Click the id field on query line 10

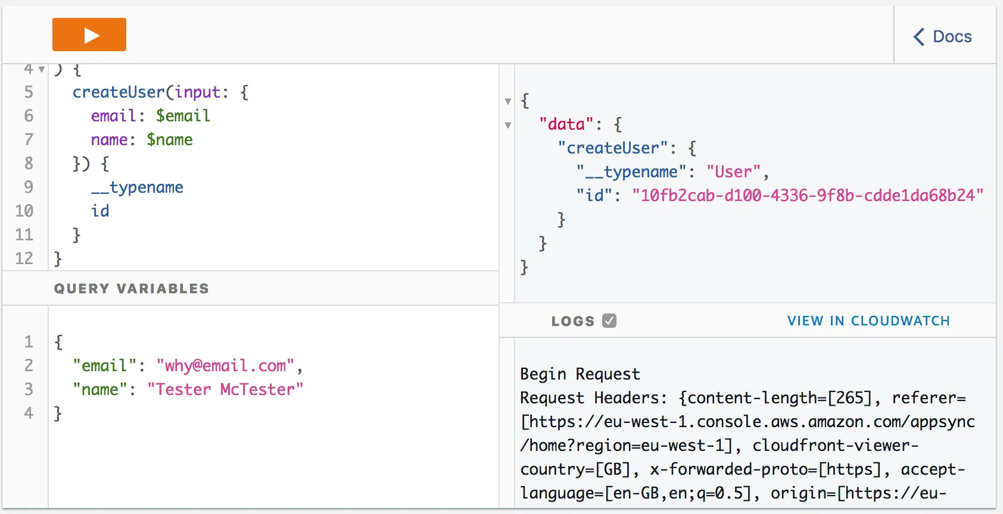point(100,211)
